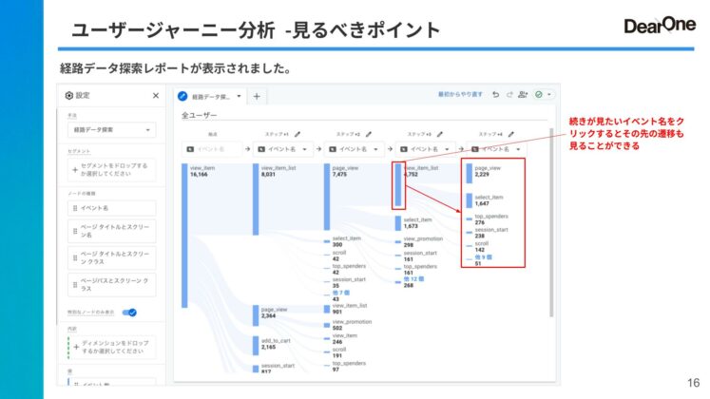Expand the 他 12 個 link
This screenshot has height=399, width=710.
click(x=413, y=279)
